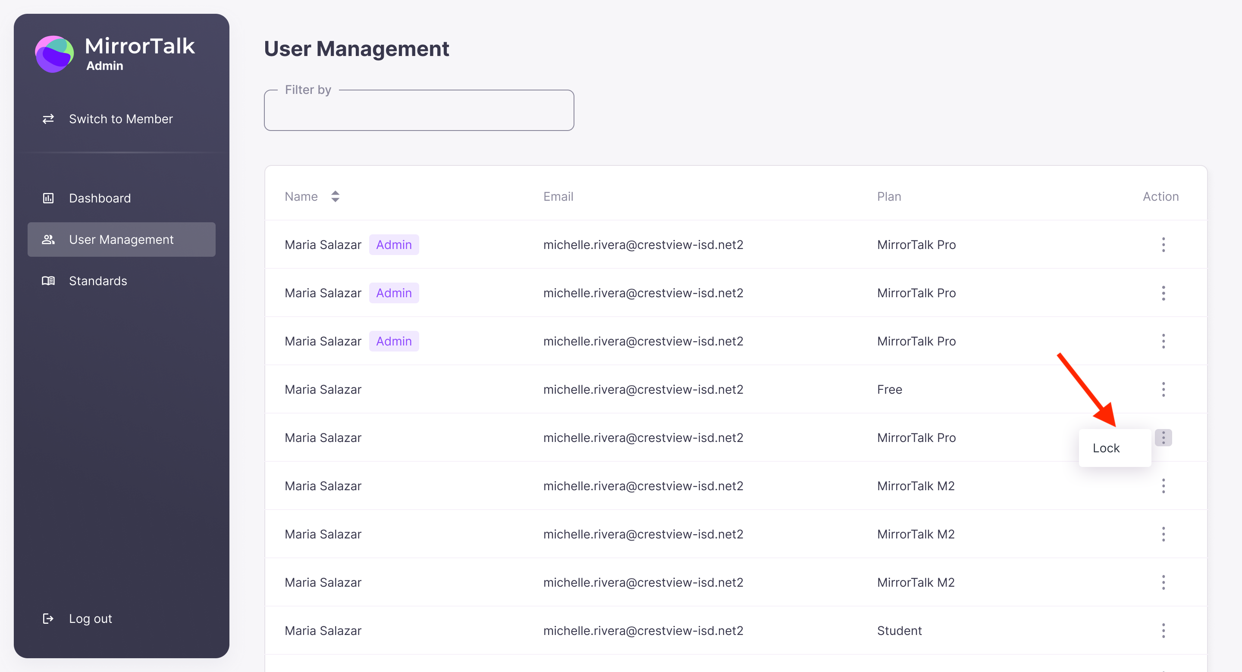
Task: Choose Lock from the open action menu
Action: 1115,448
